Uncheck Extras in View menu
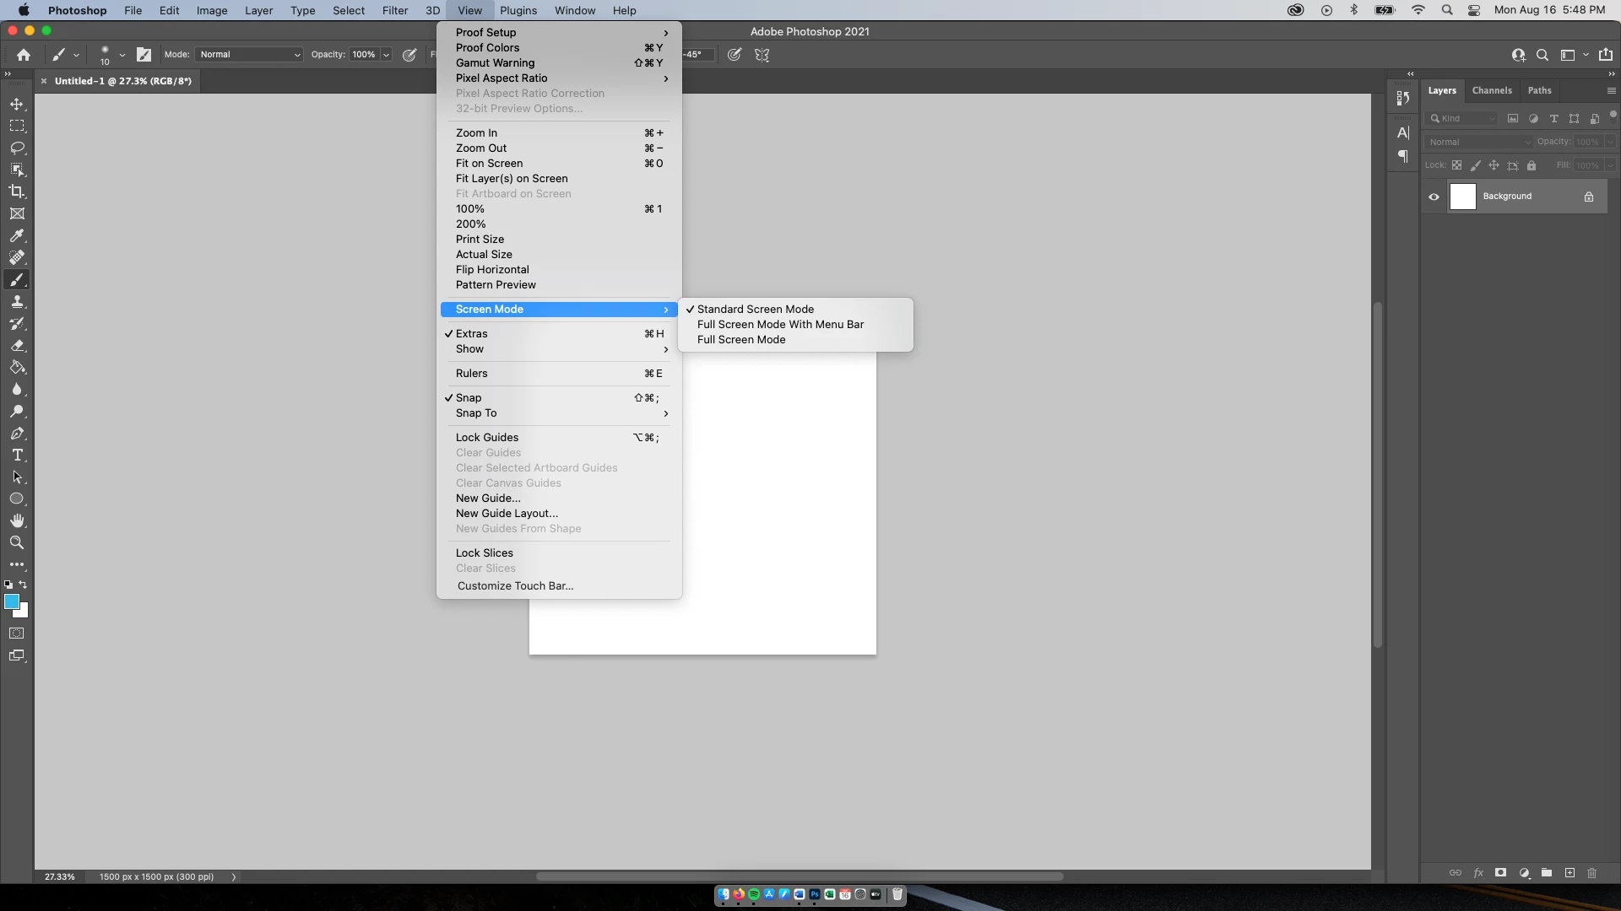This screenshot has width=1621, height=911. [x=471, y=333]
